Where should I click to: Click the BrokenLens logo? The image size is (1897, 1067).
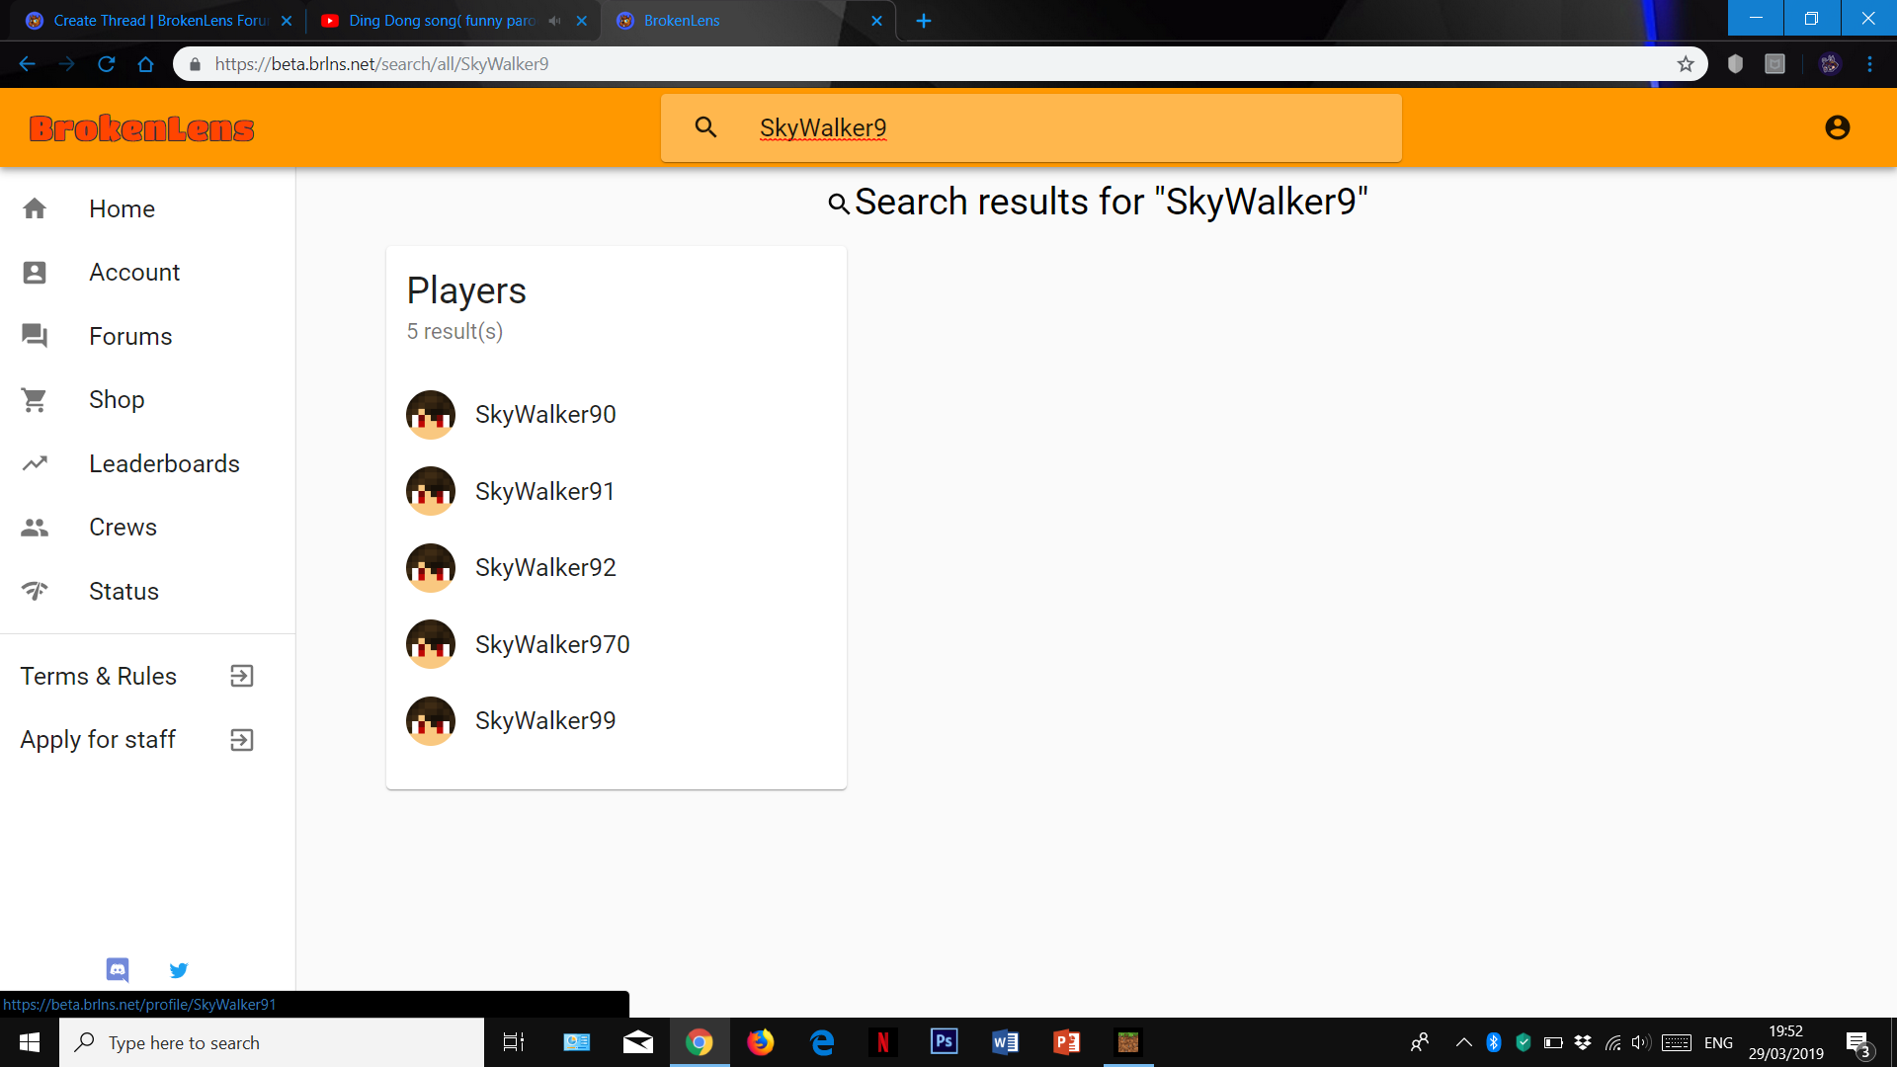point(141,128)
